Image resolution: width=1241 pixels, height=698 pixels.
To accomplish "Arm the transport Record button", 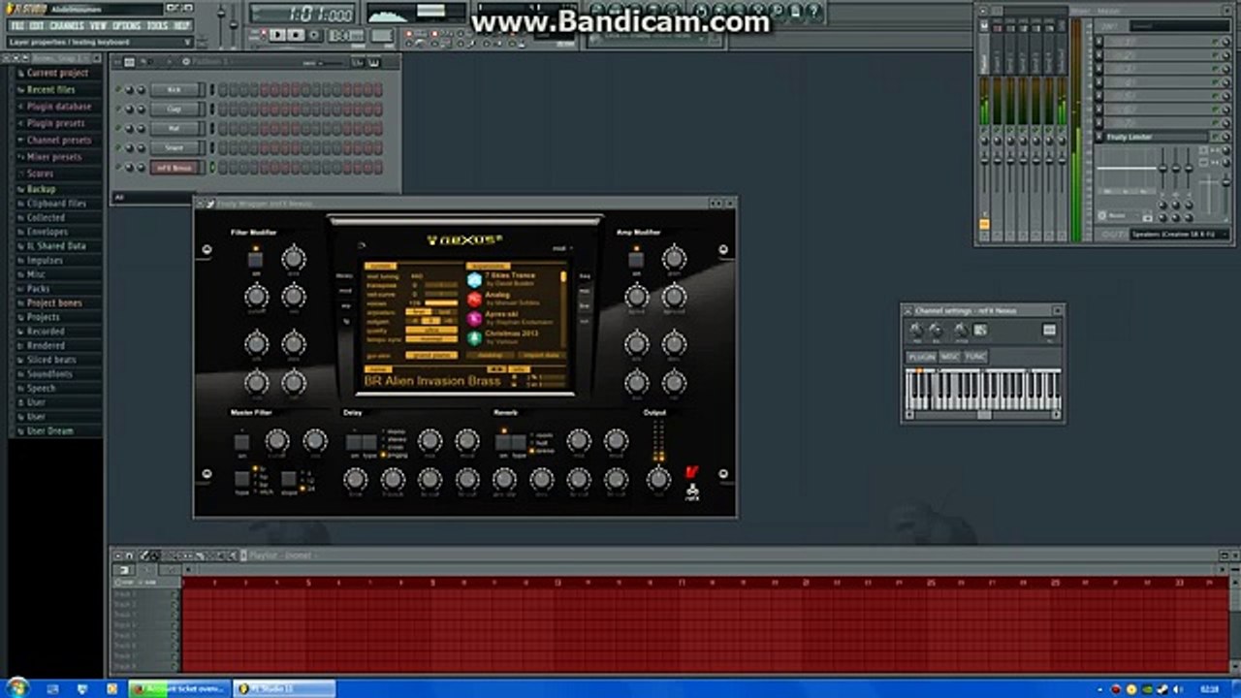I will pos(315,35).
